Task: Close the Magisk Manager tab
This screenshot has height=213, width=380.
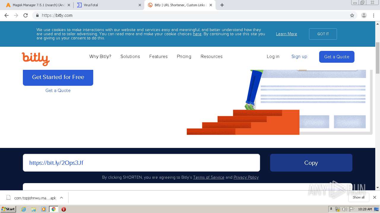Action: click(x=69, y=5)
